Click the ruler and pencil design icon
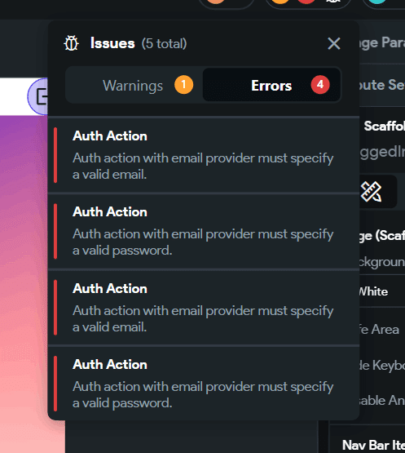The height and width of the screenshot is (453, 405). pos(372,192)
